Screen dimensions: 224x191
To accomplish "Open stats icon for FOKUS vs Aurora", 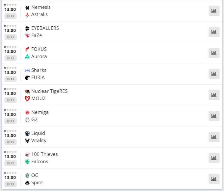I will tap(214, 53).
